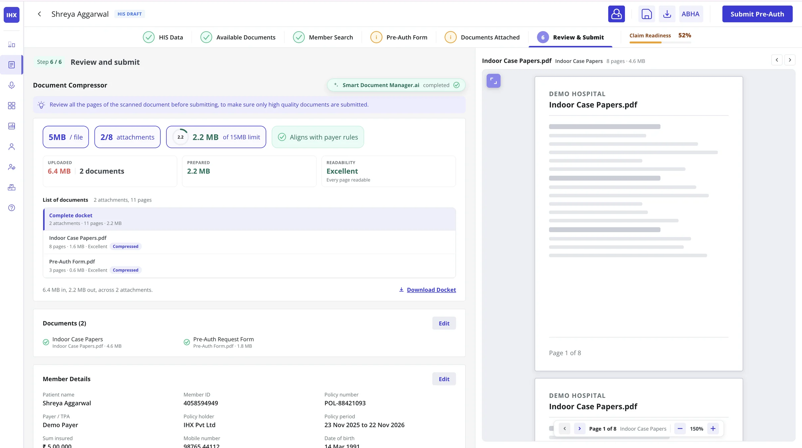The width and height of the screenshot is (802, 448).
Task: Edit the Documents (2) section
Action: tap(444, 323)
